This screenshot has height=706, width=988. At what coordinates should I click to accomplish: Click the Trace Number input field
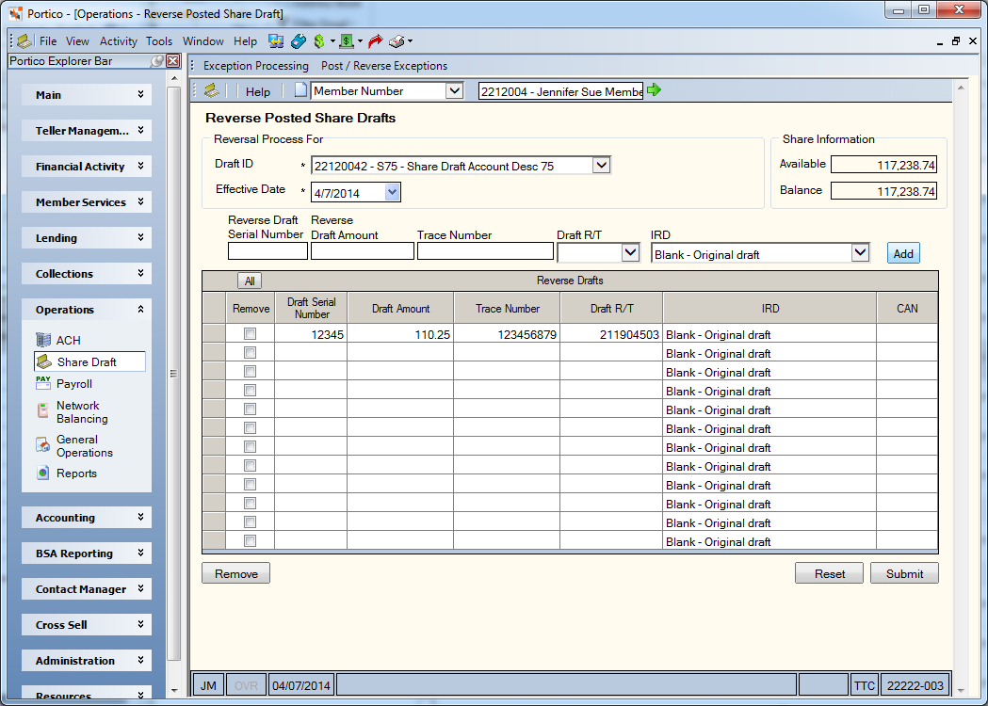tap(485, 250)
